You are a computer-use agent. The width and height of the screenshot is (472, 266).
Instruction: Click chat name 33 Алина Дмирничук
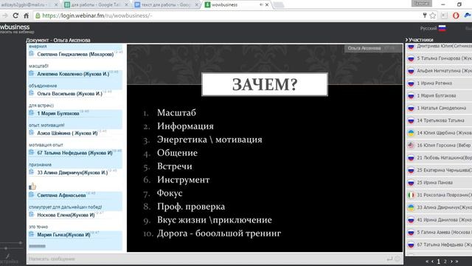[72, 172]
